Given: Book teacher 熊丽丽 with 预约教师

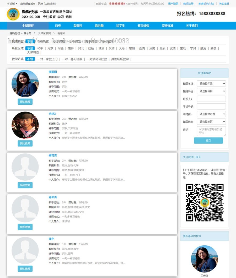Looking at the screenshot, I should [25, 102].
